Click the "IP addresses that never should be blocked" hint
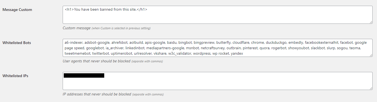The width and height of the screenshot is (377, 102). (x=97, y=94)
